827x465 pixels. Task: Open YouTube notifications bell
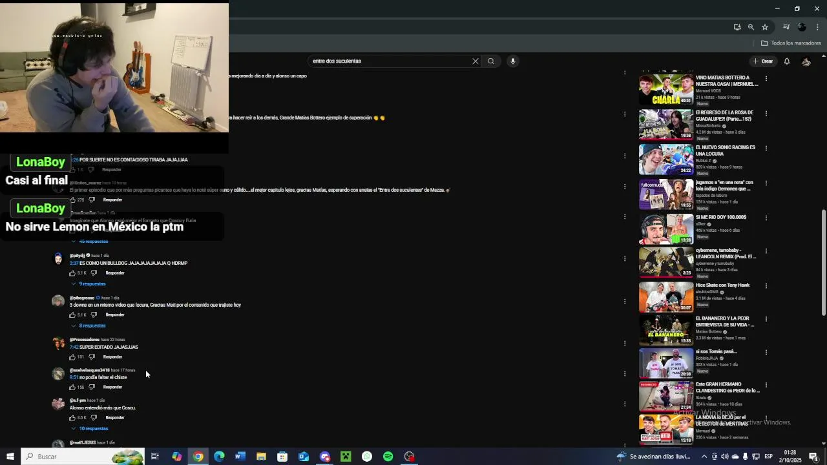point(787,61)
